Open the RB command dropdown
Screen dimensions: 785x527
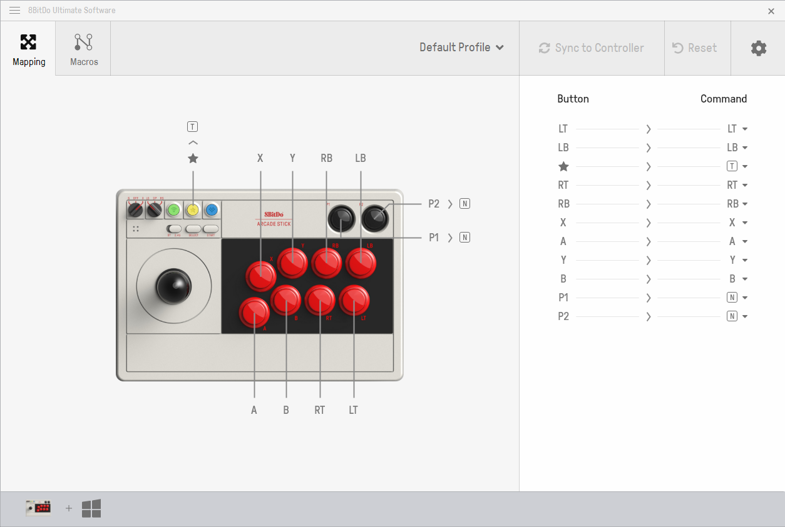point(737,204)
